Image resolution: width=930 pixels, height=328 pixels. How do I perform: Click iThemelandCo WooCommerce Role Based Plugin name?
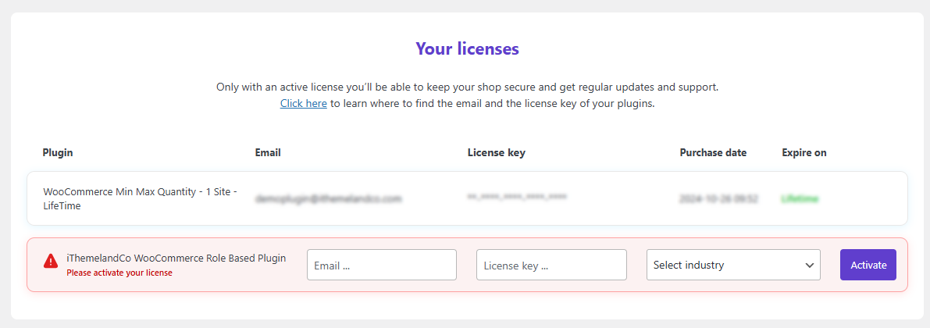click(176, 258)
